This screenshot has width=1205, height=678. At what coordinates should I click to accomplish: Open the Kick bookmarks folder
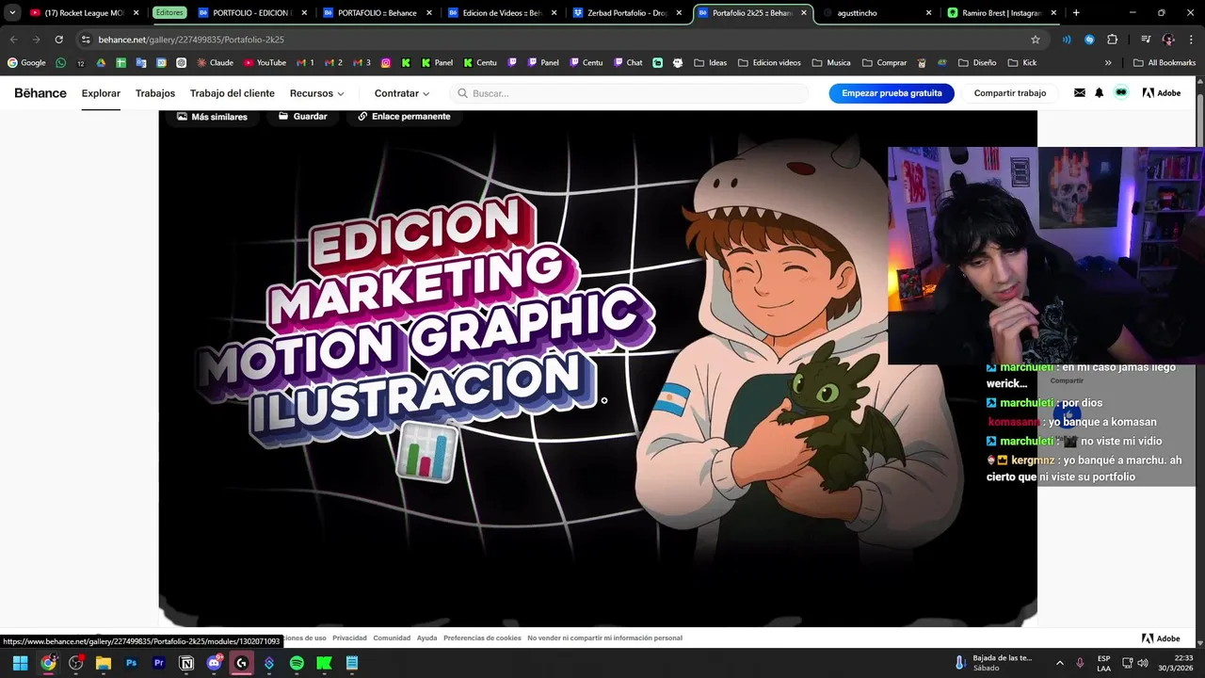click(1022, 63)
